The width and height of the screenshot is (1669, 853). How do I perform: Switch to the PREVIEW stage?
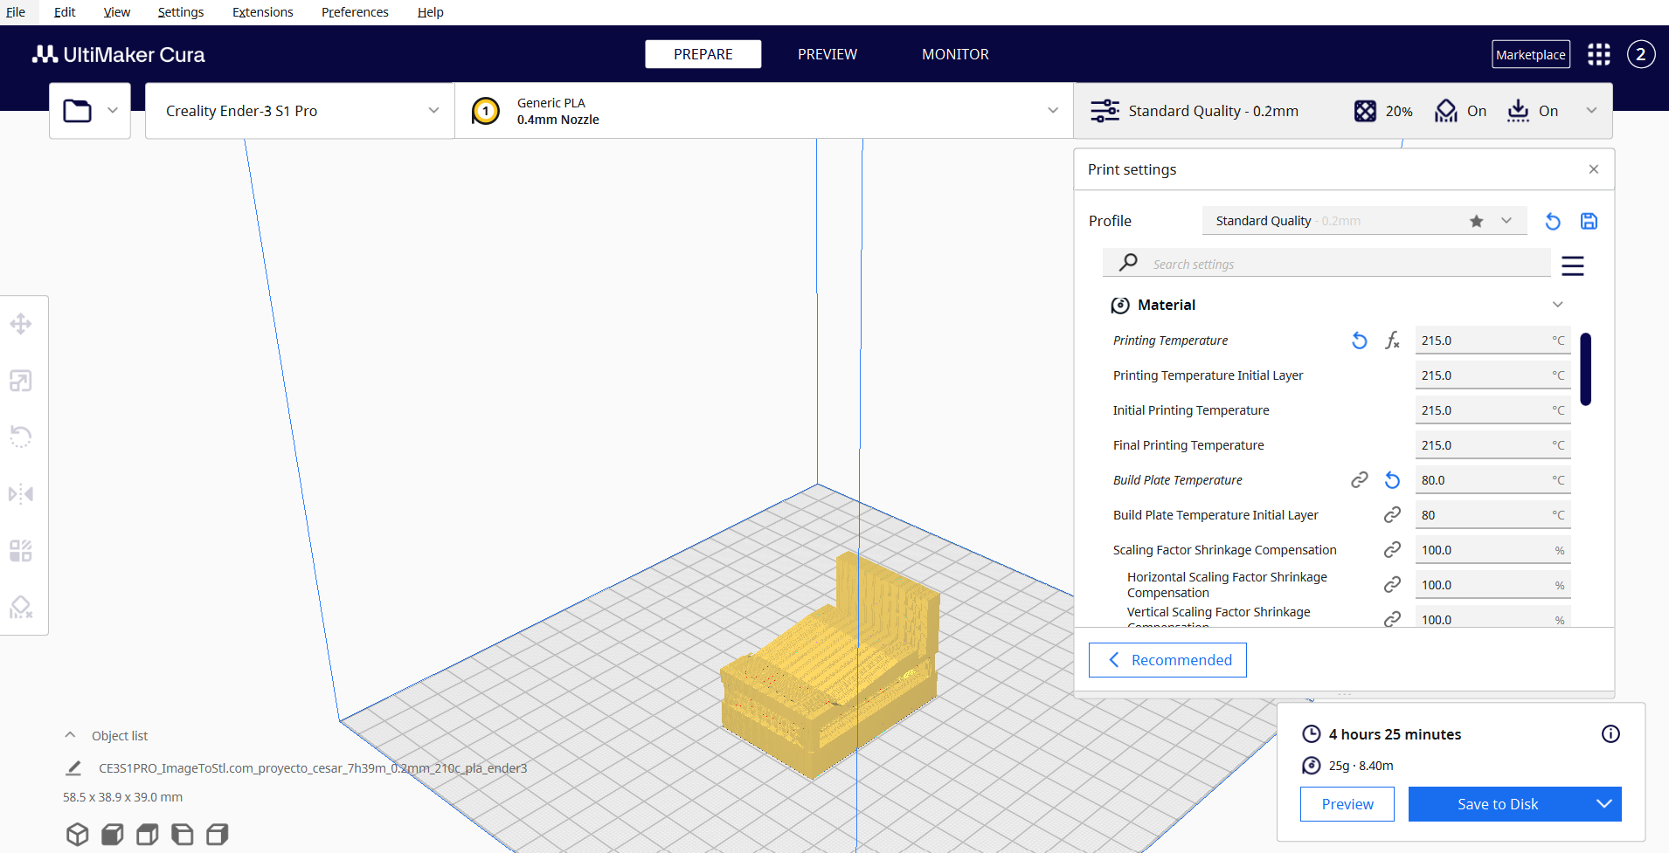(828, 54)
